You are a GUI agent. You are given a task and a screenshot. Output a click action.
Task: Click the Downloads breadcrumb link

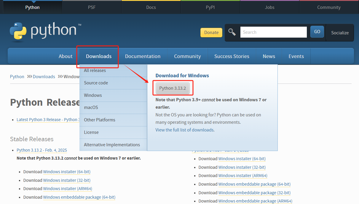[44, 77]
